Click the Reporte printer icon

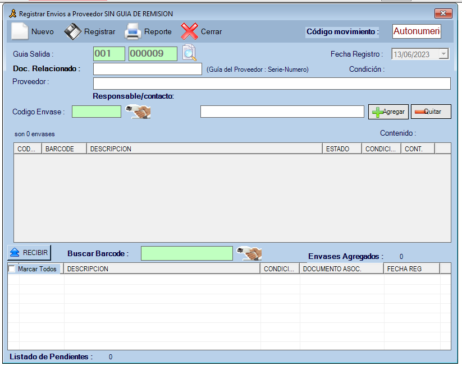133,31
